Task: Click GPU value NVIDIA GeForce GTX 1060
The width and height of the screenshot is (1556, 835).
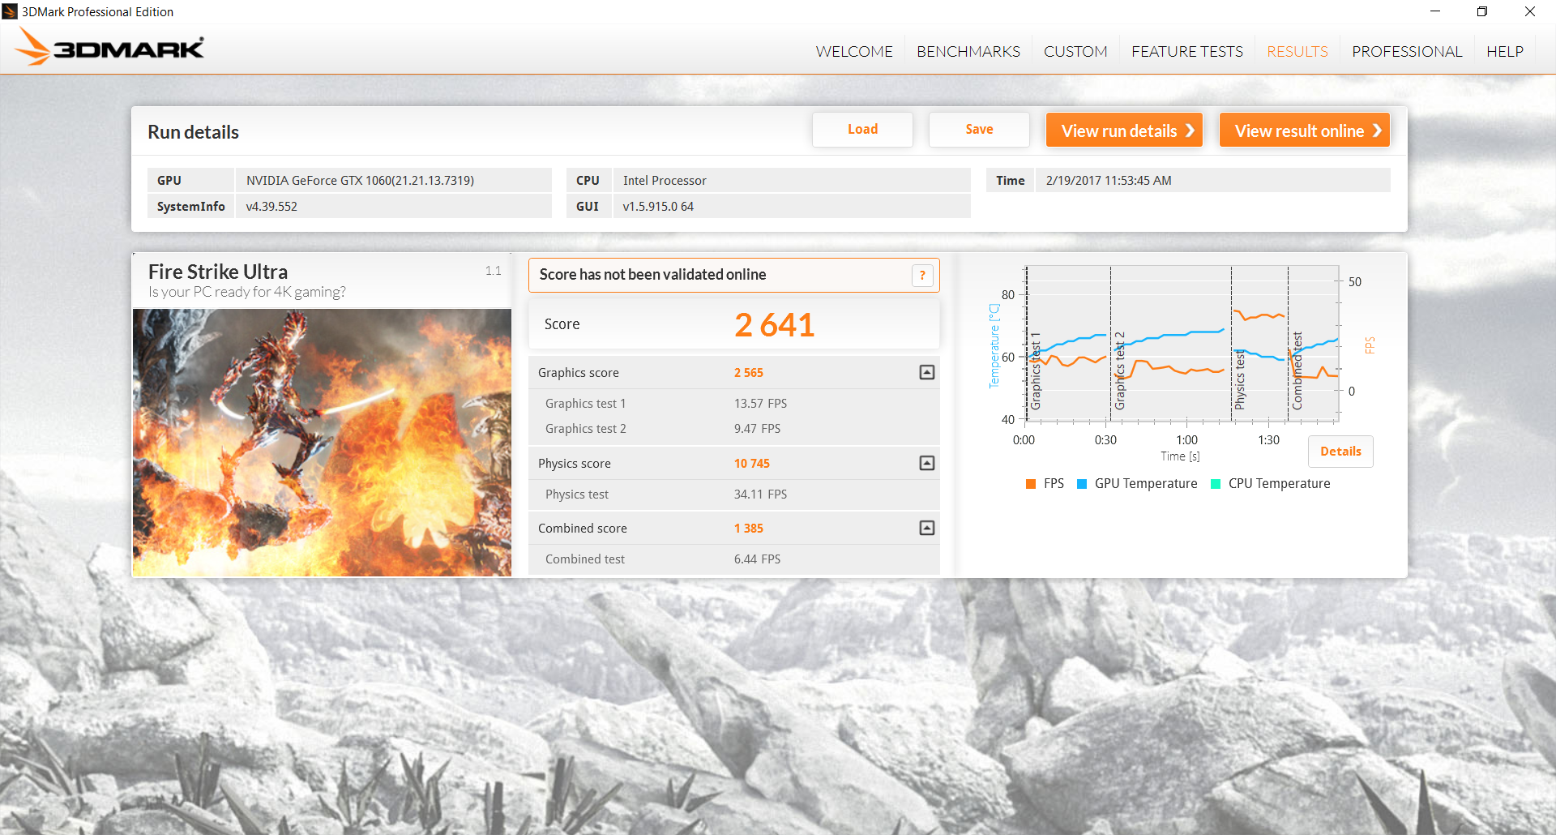Action: point(360,181)
